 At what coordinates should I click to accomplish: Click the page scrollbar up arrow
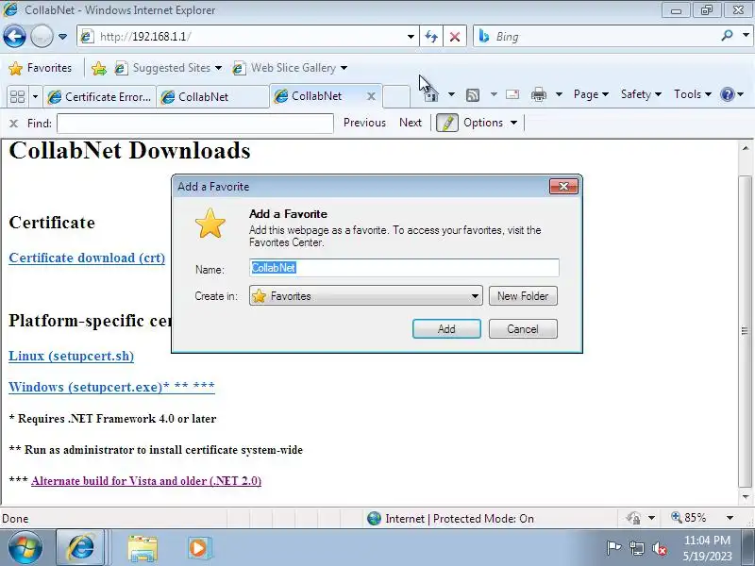point(746,148)
